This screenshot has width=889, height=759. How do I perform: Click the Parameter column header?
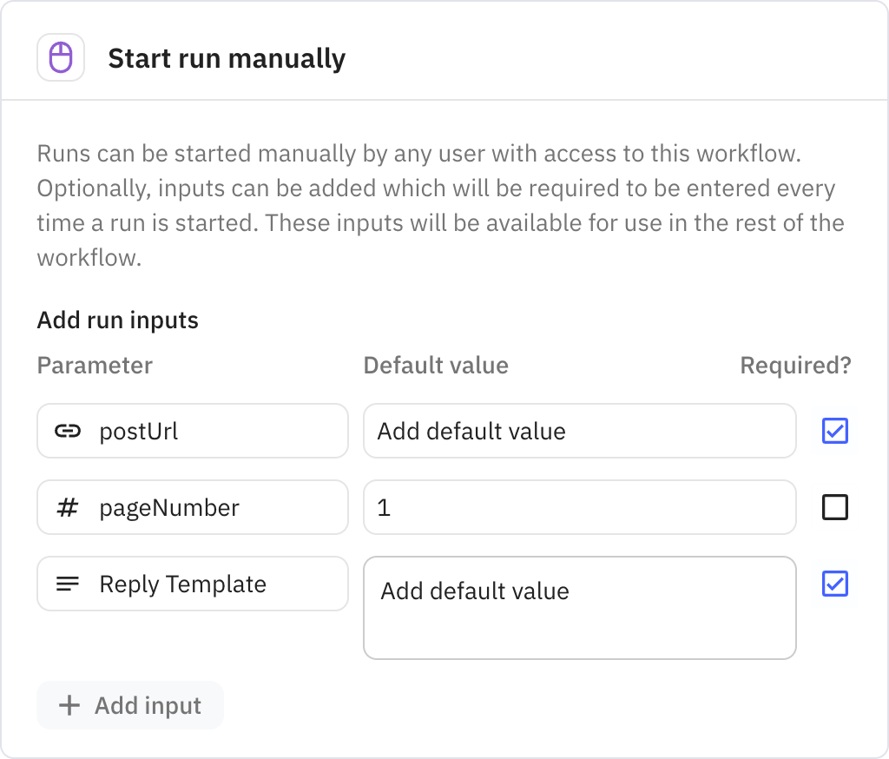click(95, 366)
